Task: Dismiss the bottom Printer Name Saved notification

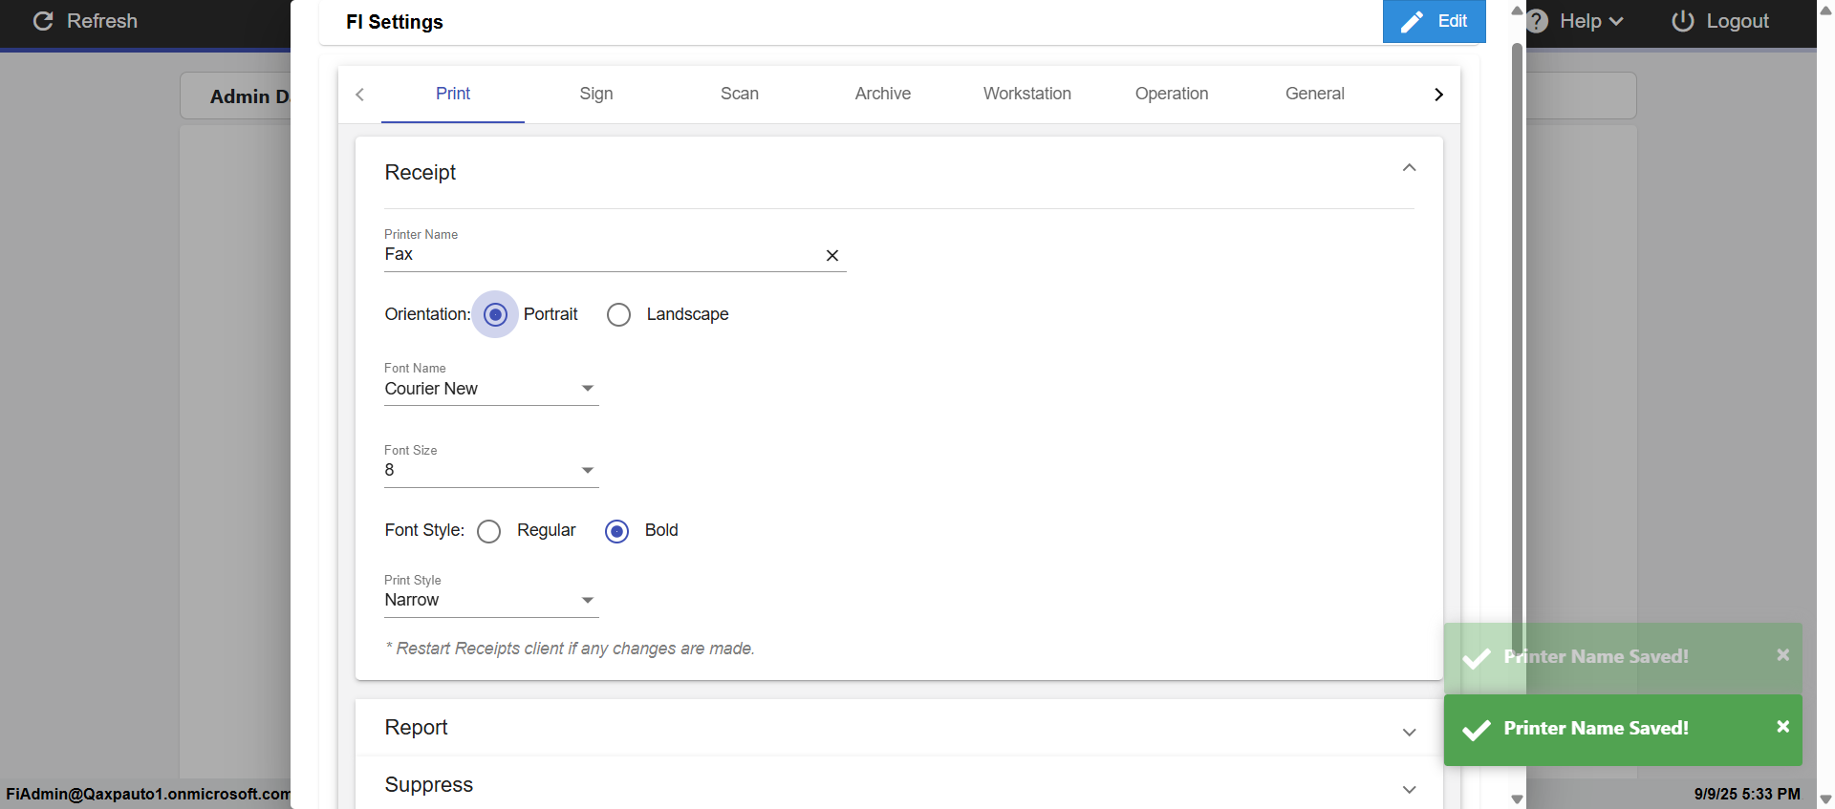Action: [1782, 727]
